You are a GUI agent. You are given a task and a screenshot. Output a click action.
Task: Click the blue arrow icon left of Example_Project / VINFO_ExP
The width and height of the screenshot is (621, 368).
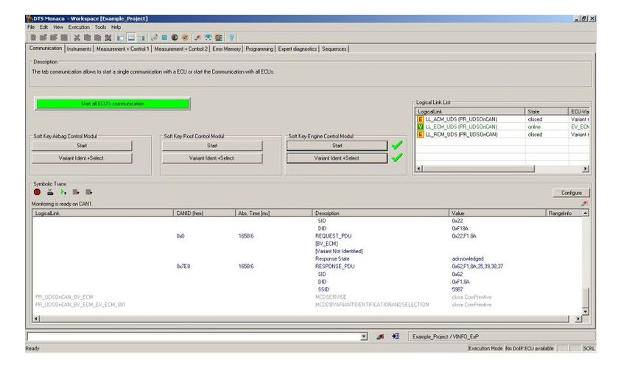tap(396, 336)
